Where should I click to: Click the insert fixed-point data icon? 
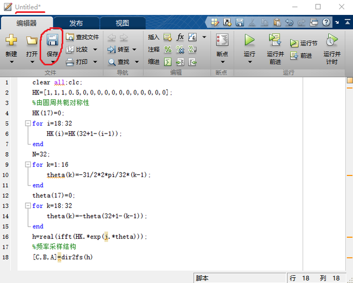pos(192,37)
